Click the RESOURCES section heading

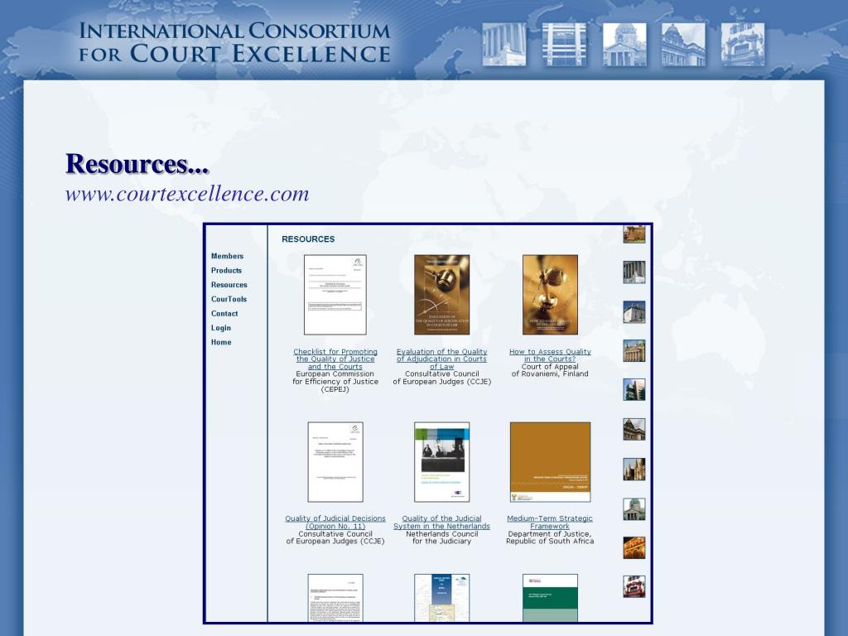[x=308, y=239]
